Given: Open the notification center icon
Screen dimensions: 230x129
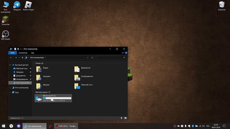Looking at the screenshot, I should tap(224, 126).
